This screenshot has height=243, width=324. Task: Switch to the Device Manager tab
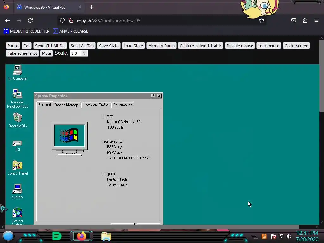click(x=67, y=105)
